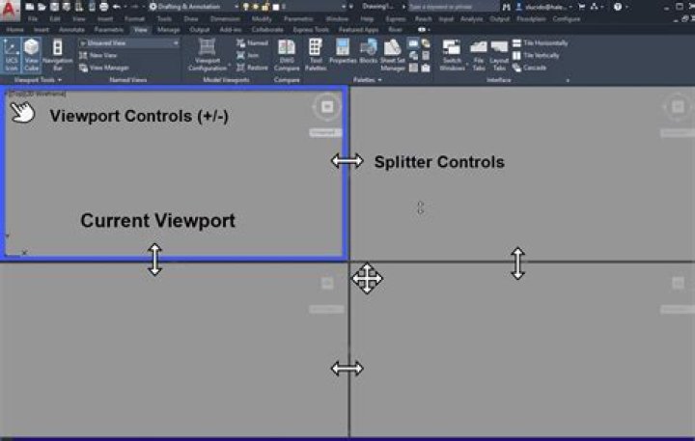Open the Floodplain menu

(531, 19)
